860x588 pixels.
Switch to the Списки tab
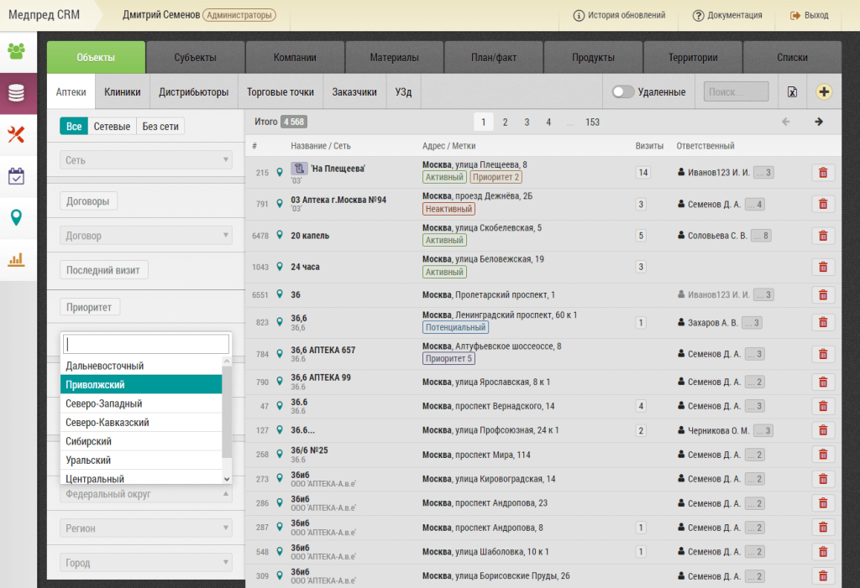point(793,58)
